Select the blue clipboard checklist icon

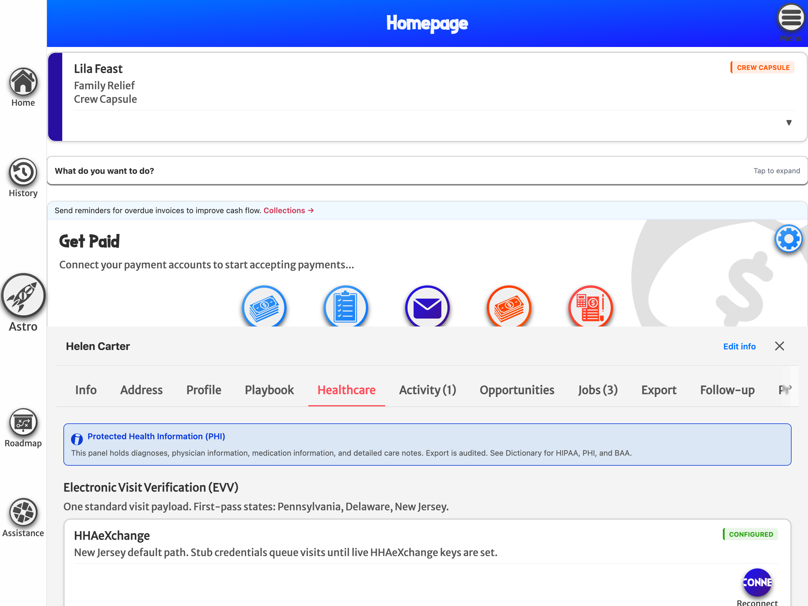point(346,306)
